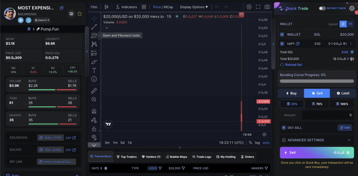Open candlestick chart style menu
Viewport: 358px width, 176px height.
[x=107, y=7]
